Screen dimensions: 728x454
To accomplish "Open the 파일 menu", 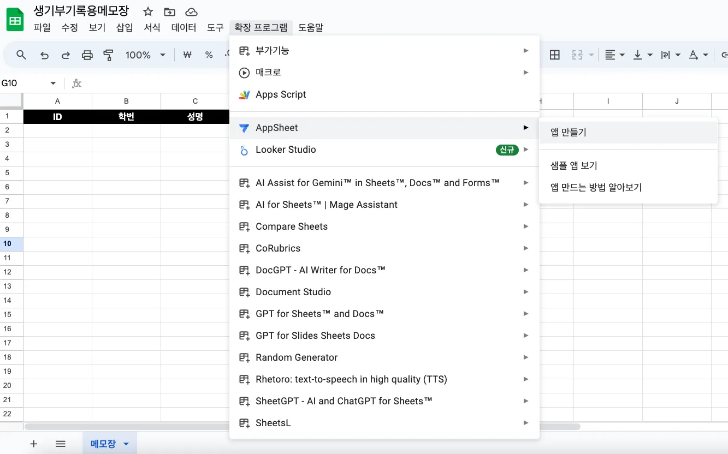I will 42,27.
